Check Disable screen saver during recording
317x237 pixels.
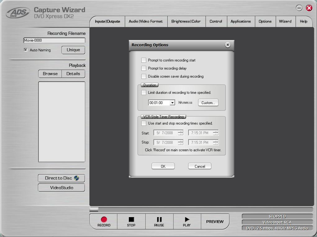[144, 76]
